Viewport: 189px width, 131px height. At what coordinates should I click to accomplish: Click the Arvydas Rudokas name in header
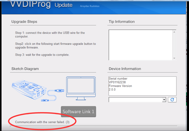(90, 6)
